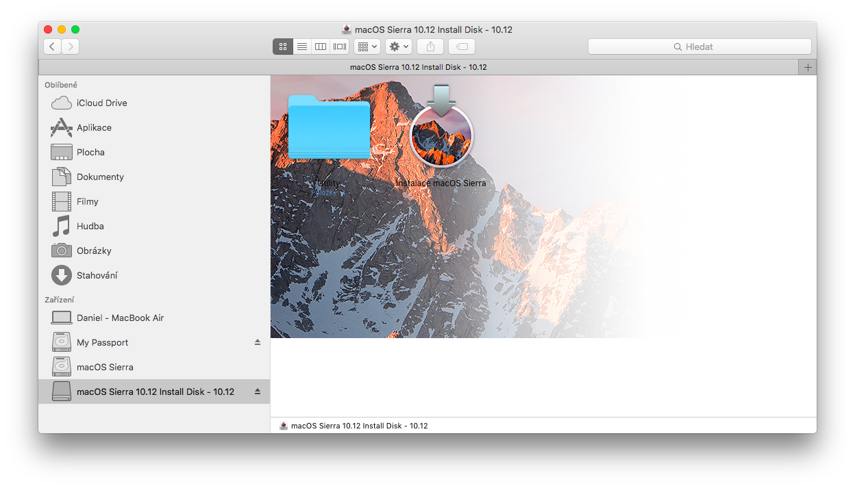Image resolution: width=855 pixels, height=488 pixels.
Task: Open Filmy in the sidebar
Action: tap(154, 201)
